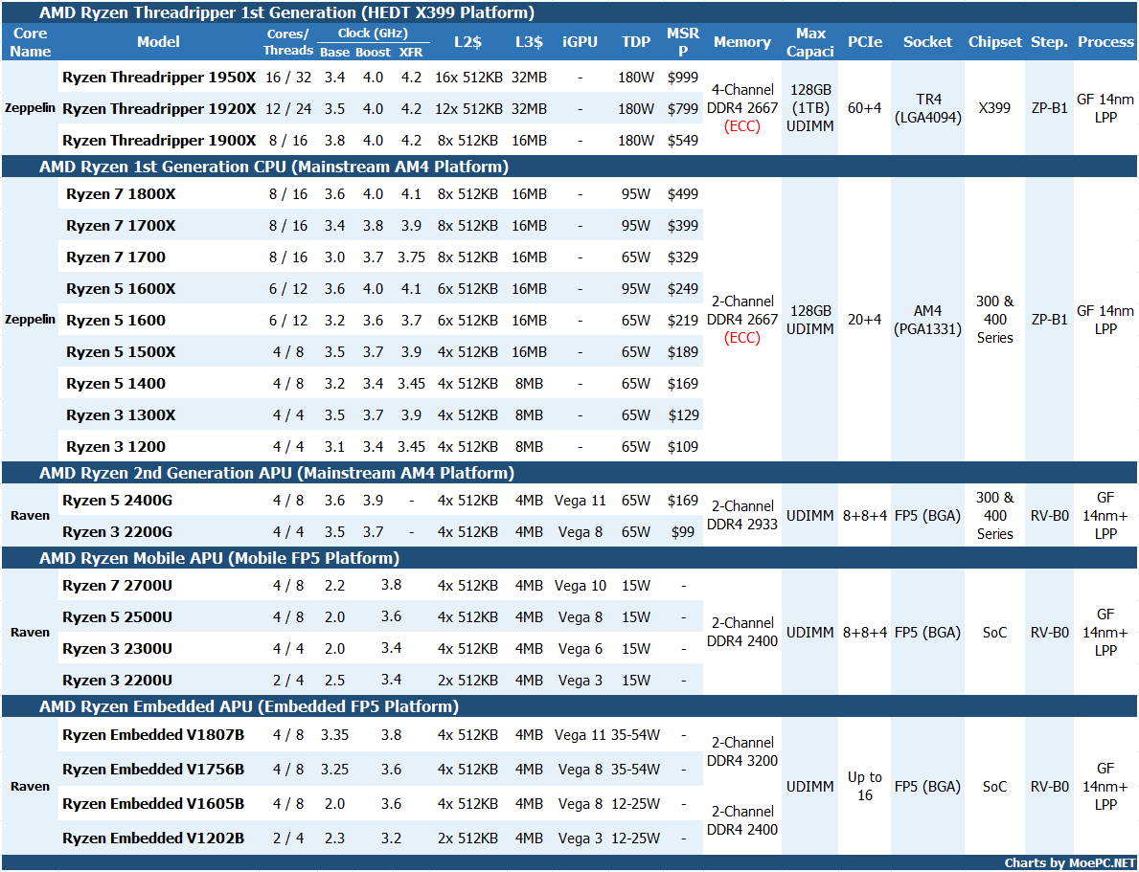
Task: Click the Chipset column header
Action: tap(994, 41)
